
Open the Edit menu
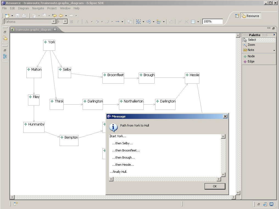click(12, 8)
